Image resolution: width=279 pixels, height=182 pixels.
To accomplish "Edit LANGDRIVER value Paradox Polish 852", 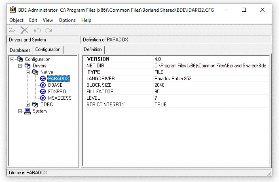I will [x=211, y=78].
